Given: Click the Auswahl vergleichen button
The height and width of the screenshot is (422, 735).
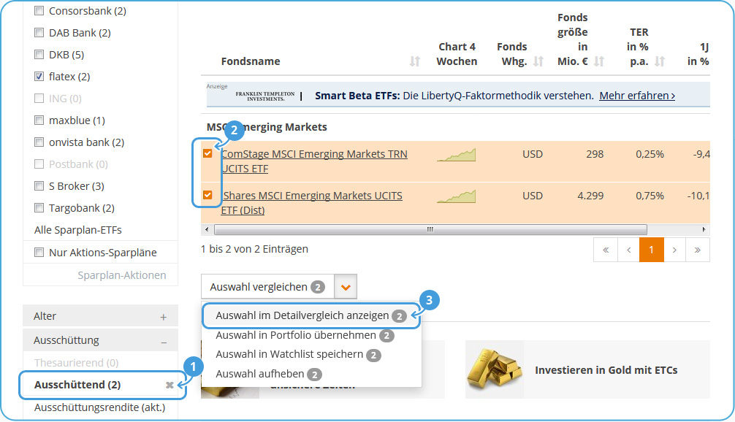Looking at the screenshot, I should click(x=267, y=287).
